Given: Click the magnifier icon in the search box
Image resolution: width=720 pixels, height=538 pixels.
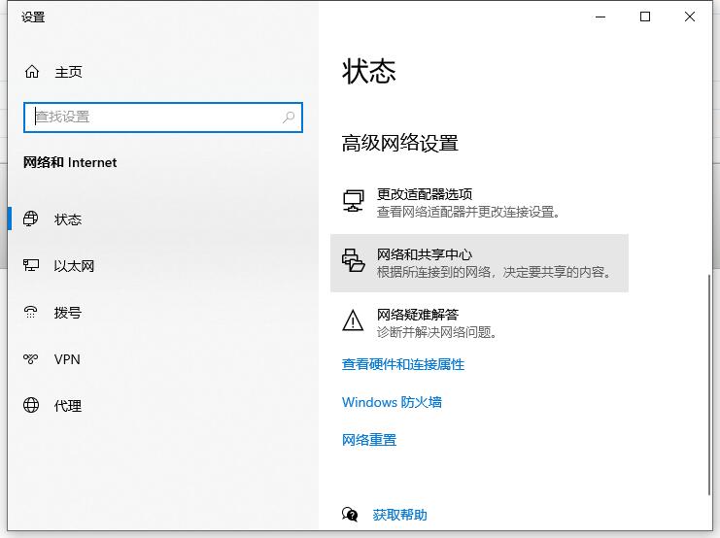Looking at the screenshot, I should click(289, 117).
